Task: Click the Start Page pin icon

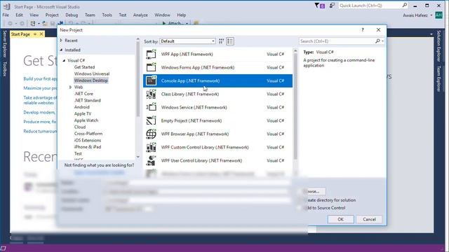Action: (x=35, y=34)
